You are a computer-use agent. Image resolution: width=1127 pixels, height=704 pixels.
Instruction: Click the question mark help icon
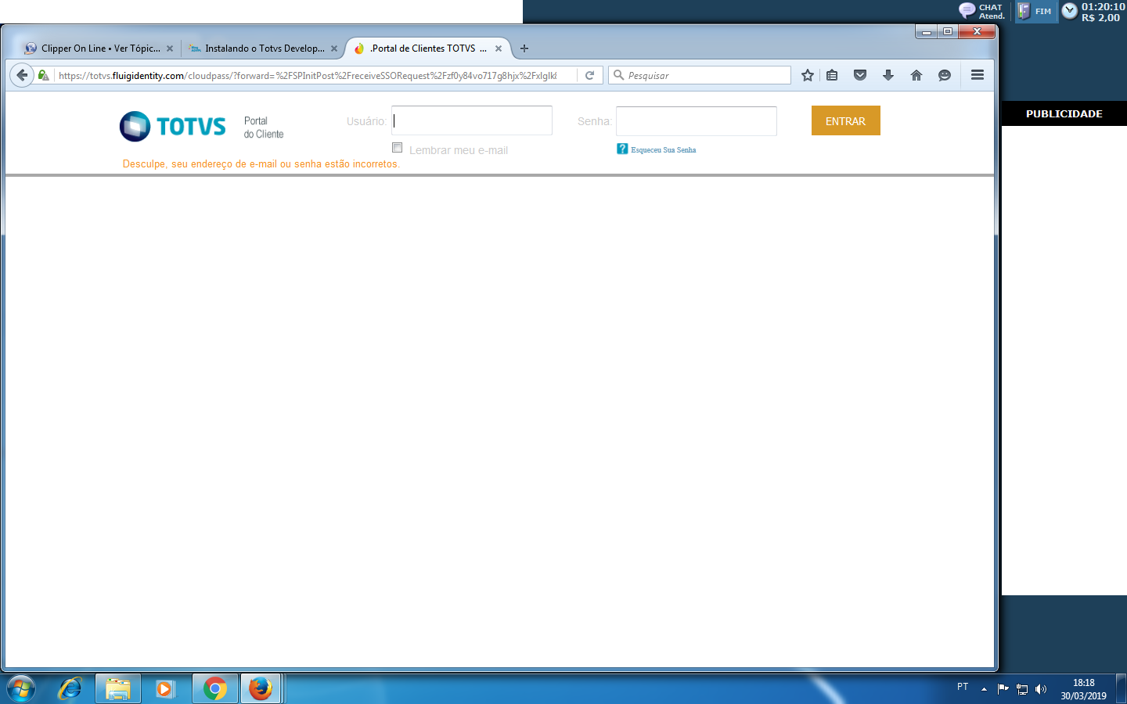coord(622,149)
